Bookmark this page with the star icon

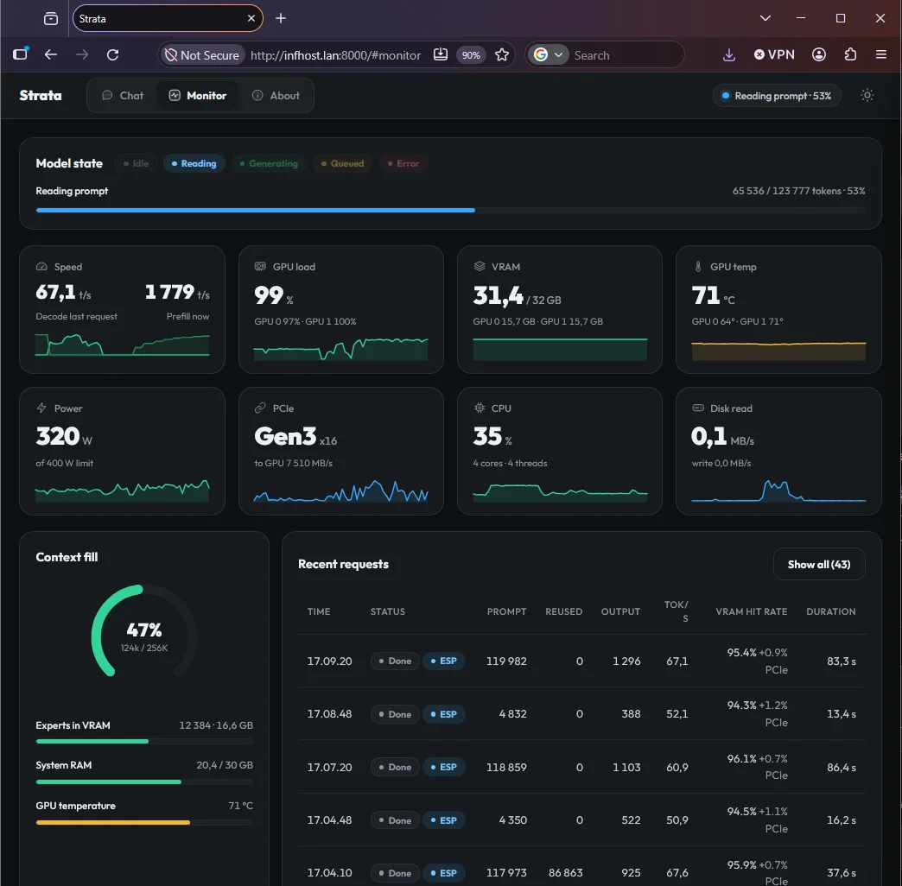[x=502, y=54]
